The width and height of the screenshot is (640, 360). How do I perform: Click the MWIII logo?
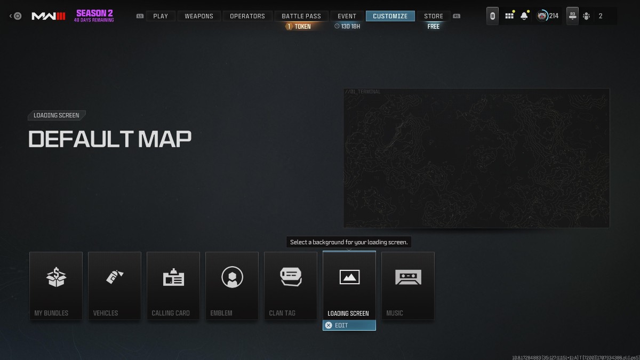49,15
